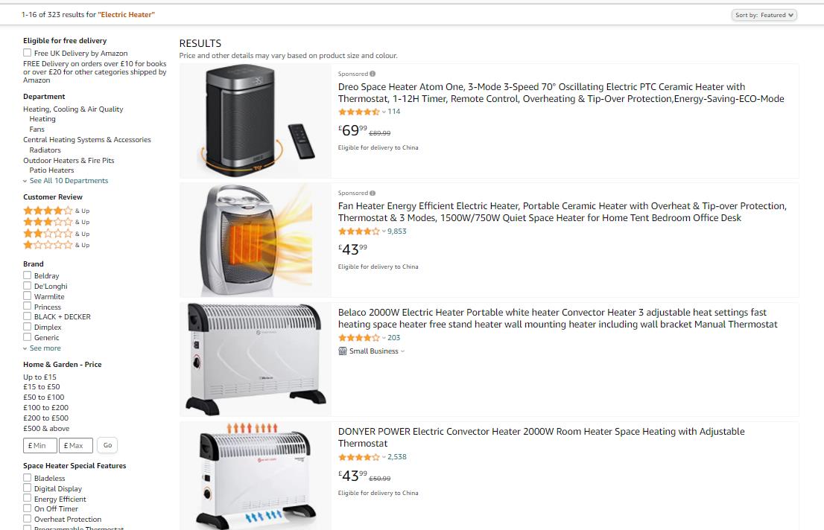Expand See All 10 Departments
The image size is (824, 530).
coord(69,181)
